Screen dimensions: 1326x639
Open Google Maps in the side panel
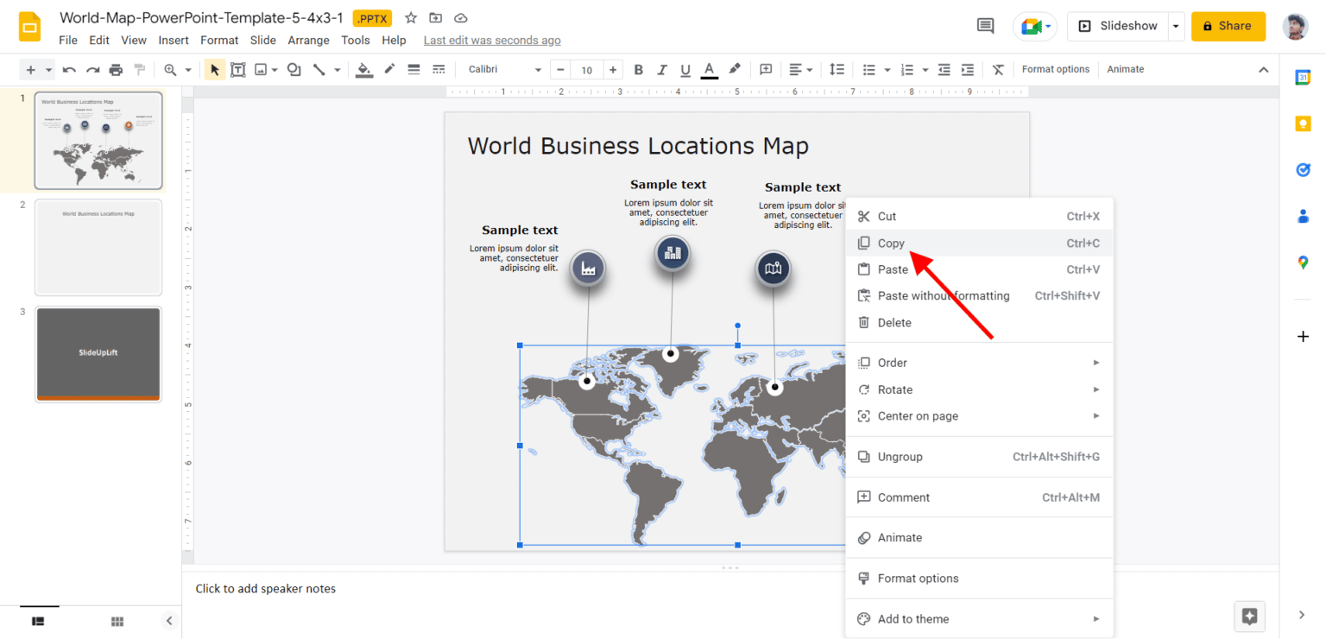tap(1304, 262)
